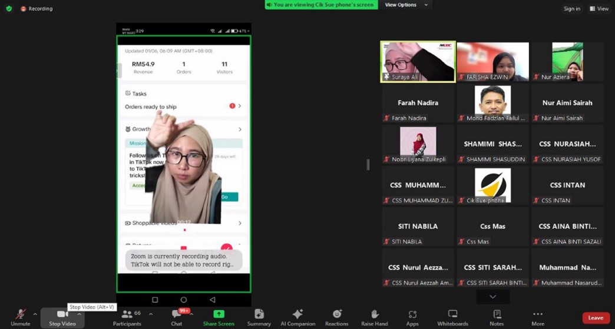Select Suraya Ali's video thumbnail
The width and height of the screenshot is (615, 329).
[418, 61]
